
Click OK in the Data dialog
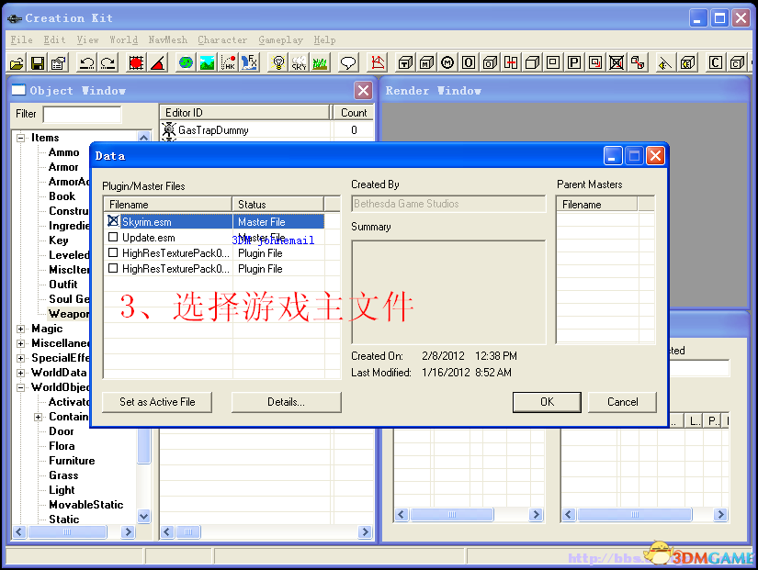(547, 402)
